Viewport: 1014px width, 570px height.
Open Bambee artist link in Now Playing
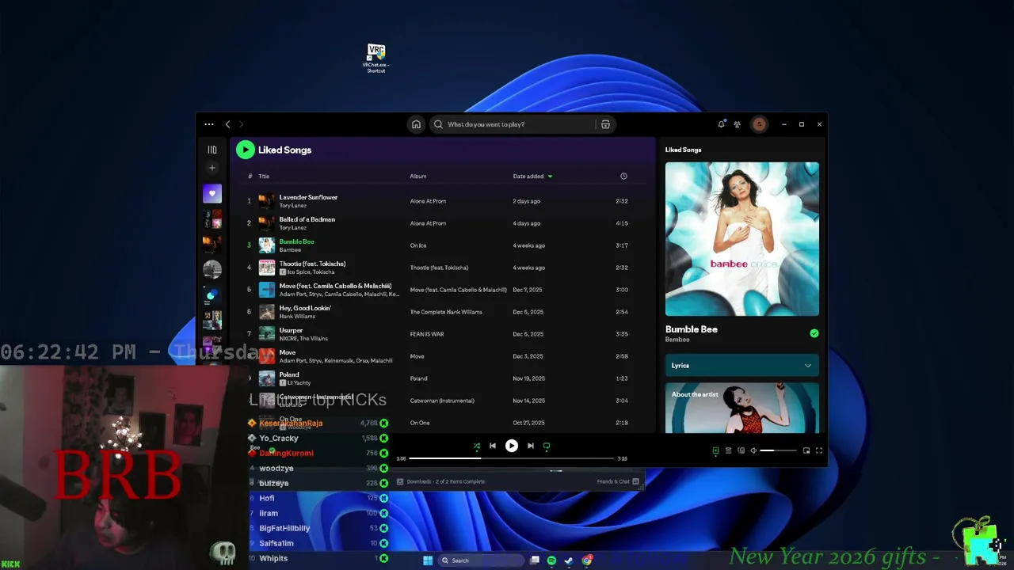677,340
